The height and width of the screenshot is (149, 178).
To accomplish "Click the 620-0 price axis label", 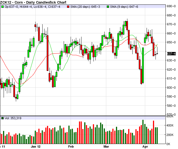I will pyautogui.click(x=171, y=69).
